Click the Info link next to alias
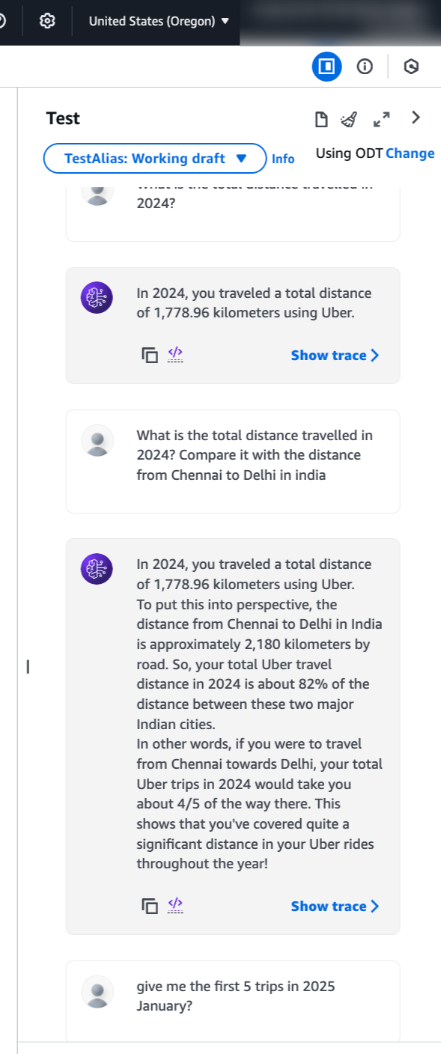This screenshot has width=441, height=1054. point(283,159)
